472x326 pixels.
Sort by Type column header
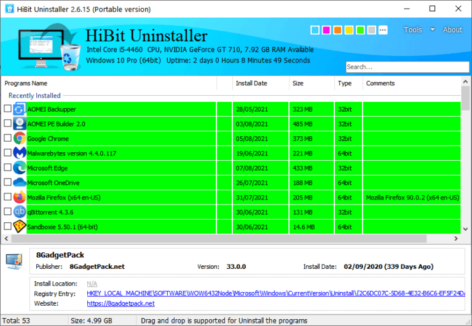[x=348, y=83]
